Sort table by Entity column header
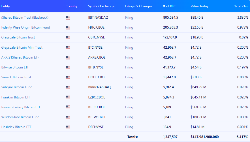Screen dimensions: 250x142 [6, 6]
